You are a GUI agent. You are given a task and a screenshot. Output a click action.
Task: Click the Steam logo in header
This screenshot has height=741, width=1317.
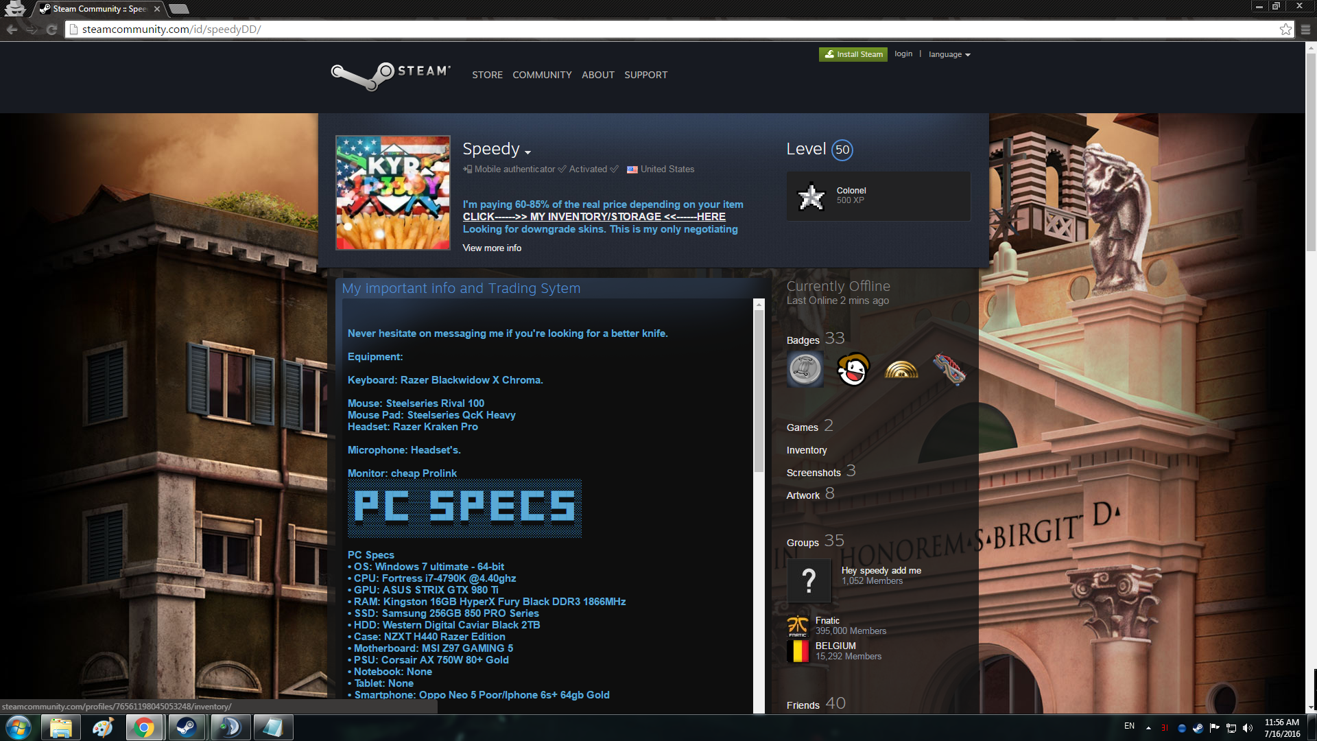pos(391,75)
